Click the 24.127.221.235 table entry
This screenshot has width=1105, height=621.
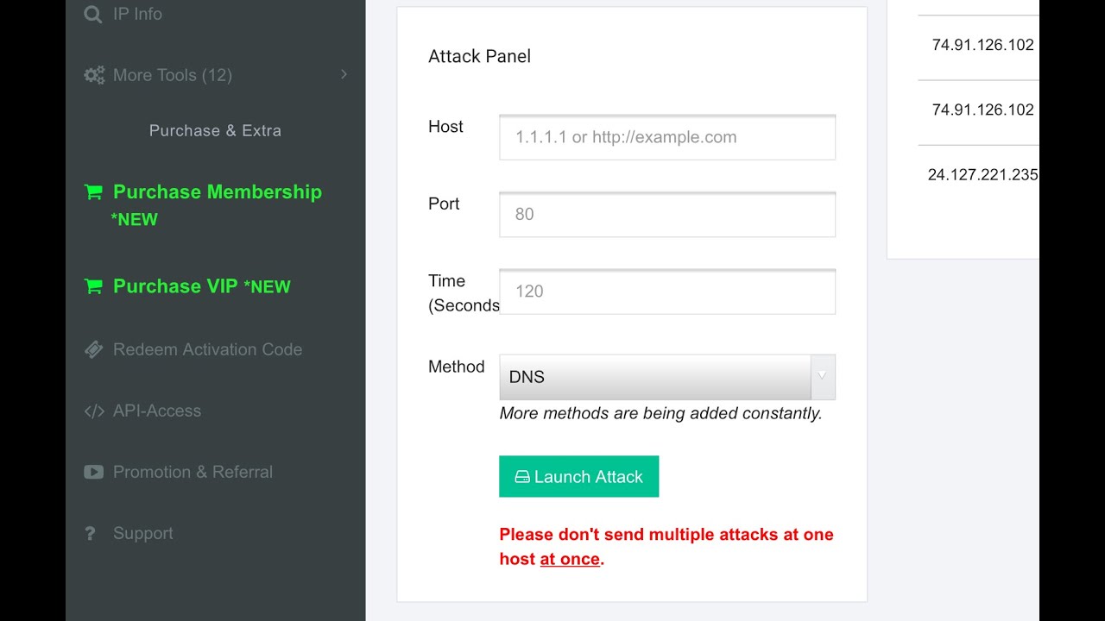982,174
